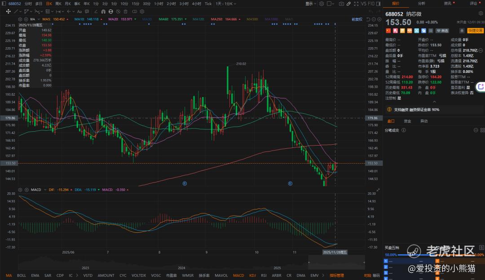Select the 异动 unusual movement tab

click(x=424, y=121)
